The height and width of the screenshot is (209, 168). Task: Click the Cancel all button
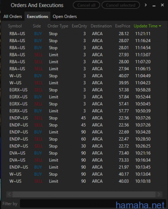pos(86,5)
